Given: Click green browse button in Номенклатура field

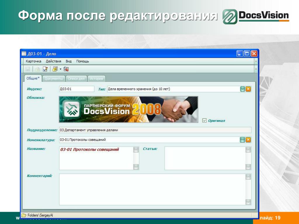Looking at the screenshot, I should (x=242, y=140).
